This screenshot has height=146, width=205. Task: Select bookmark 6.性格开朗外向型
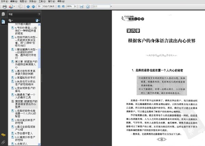tap(26, 41)
